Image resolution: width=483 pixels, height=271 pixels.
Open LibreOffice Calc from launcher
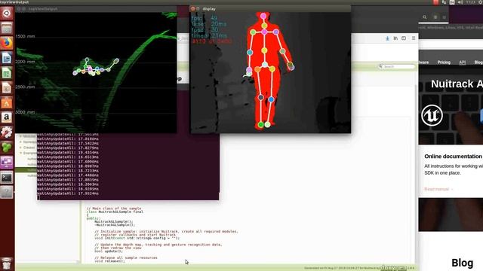tap(7, 73)
